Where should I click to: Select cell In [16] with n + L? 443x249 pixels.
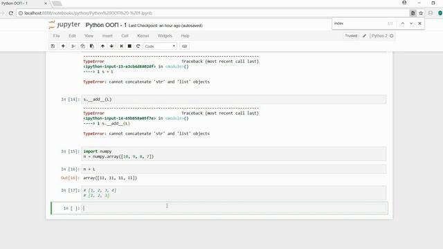click(x=234, y=169)
